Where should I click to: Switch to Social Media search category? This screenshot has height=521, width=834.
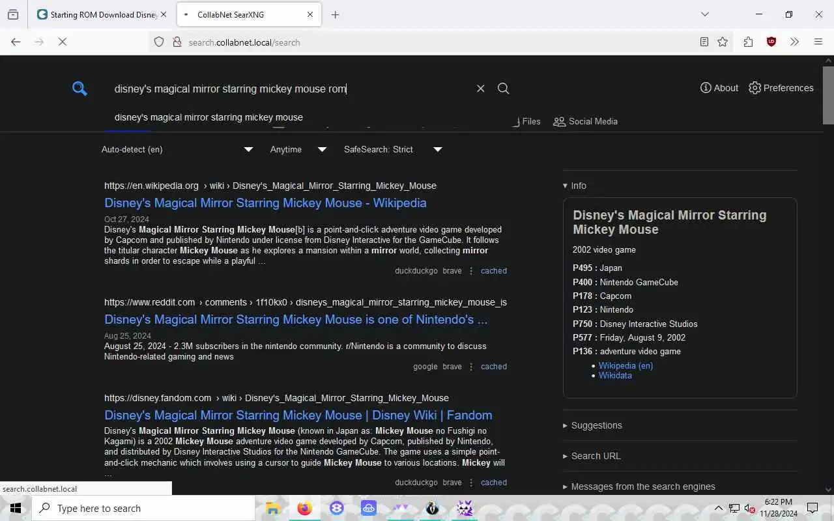click(x=585, y=121)
